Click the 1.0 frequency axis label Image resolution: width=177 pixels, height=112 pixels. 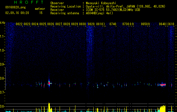[3, 50]
